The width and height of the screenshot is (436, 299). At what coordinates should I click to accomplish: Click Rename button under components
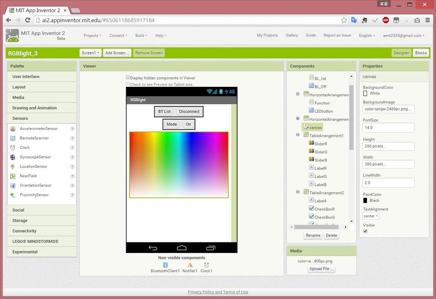coord(313,235)
